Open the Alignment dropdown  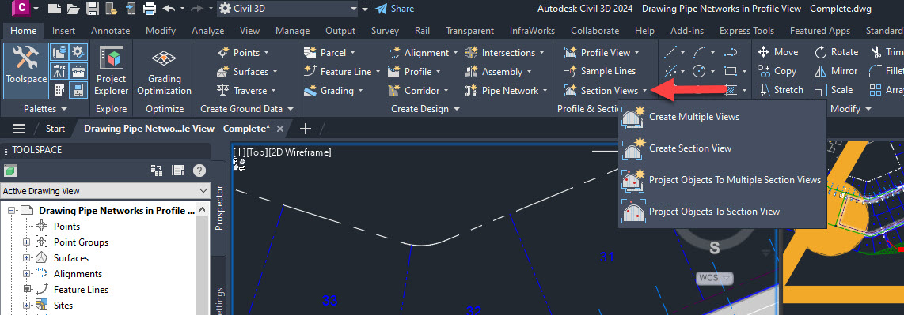pos(423,52)
